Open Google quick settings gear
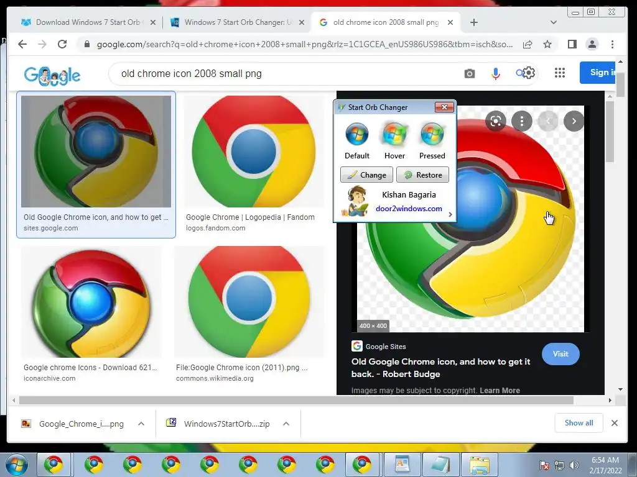Viewport: 637px width, 477px height. click(x=529, y=73)
